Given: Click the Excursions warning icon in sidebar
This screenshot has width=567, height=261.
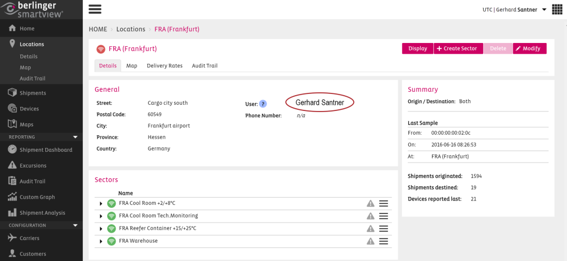Looking at the screenshot, I should 12,165.
